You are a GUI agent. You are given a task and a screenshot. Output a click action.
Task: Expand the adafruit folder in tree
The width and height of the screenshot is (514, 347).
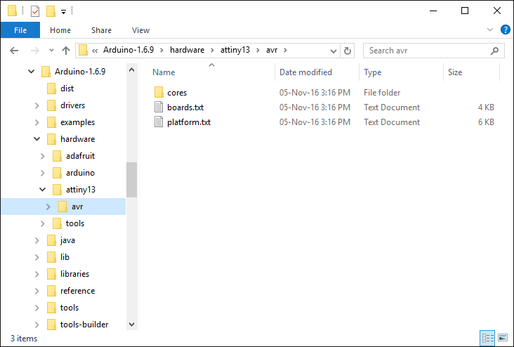42,156
